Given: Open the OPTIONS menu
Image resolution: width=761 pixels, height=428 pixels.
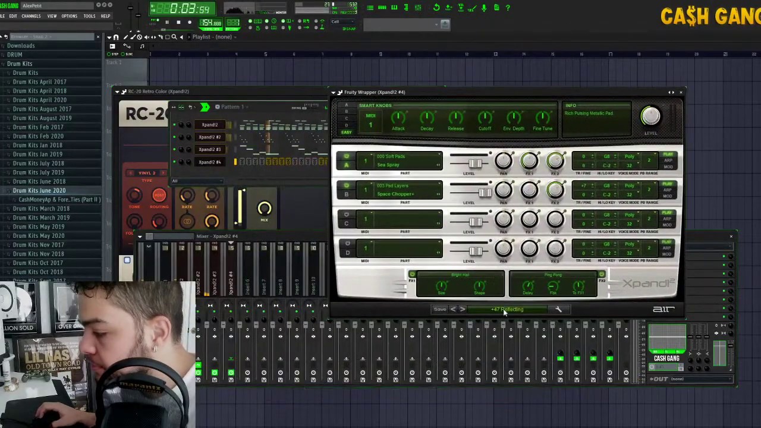Looking at the screenshot, I should pyautogui.click(x=69, y=16).
